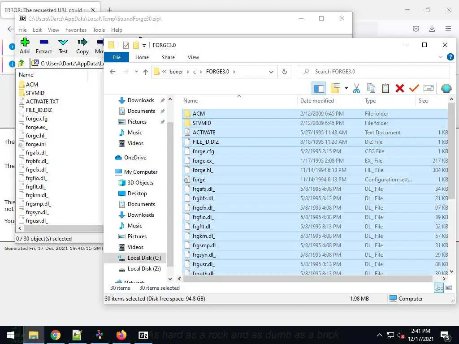The width and height of the screenshot is (459, 344).
Task: Click the Search FORGE3.0 field
Action: click(x=373, y=72)
